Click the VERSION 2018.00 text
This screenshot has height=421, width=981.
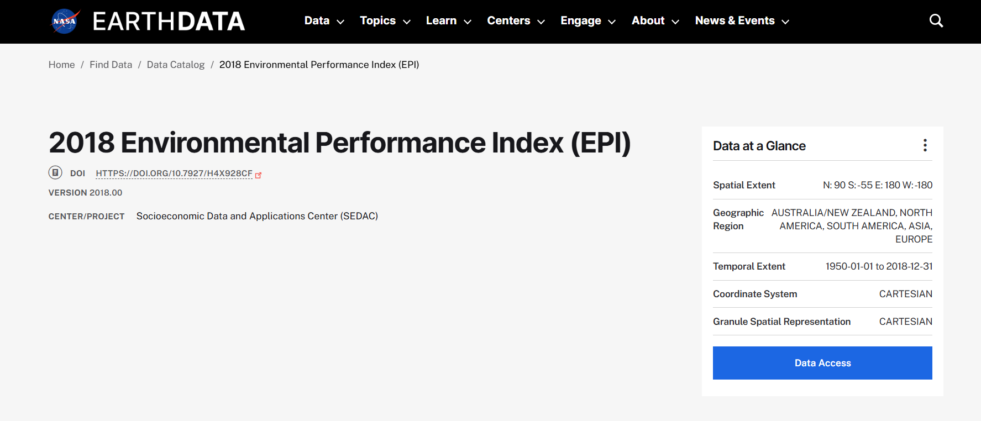tap(86, 193)
